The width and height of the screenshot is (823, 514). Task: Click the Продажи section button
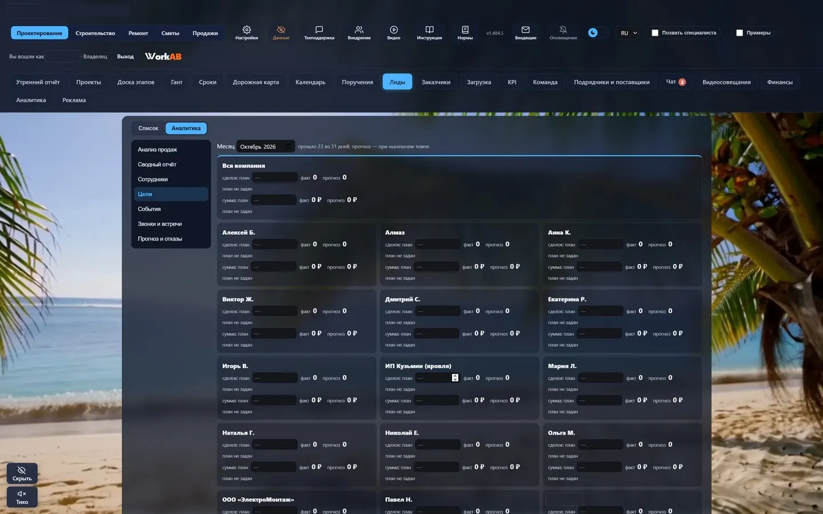tap(205, 33)
